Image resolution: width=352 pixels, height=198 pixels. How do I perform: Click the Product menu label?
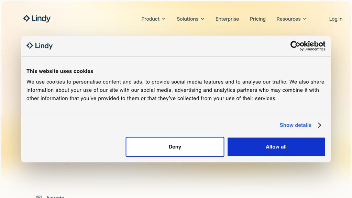tap(150, 19)
